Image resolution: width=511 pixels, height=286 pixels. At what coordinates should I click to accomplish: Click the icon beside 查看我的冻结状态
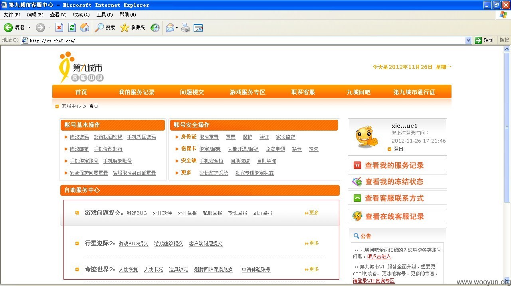tap(357, 182)
